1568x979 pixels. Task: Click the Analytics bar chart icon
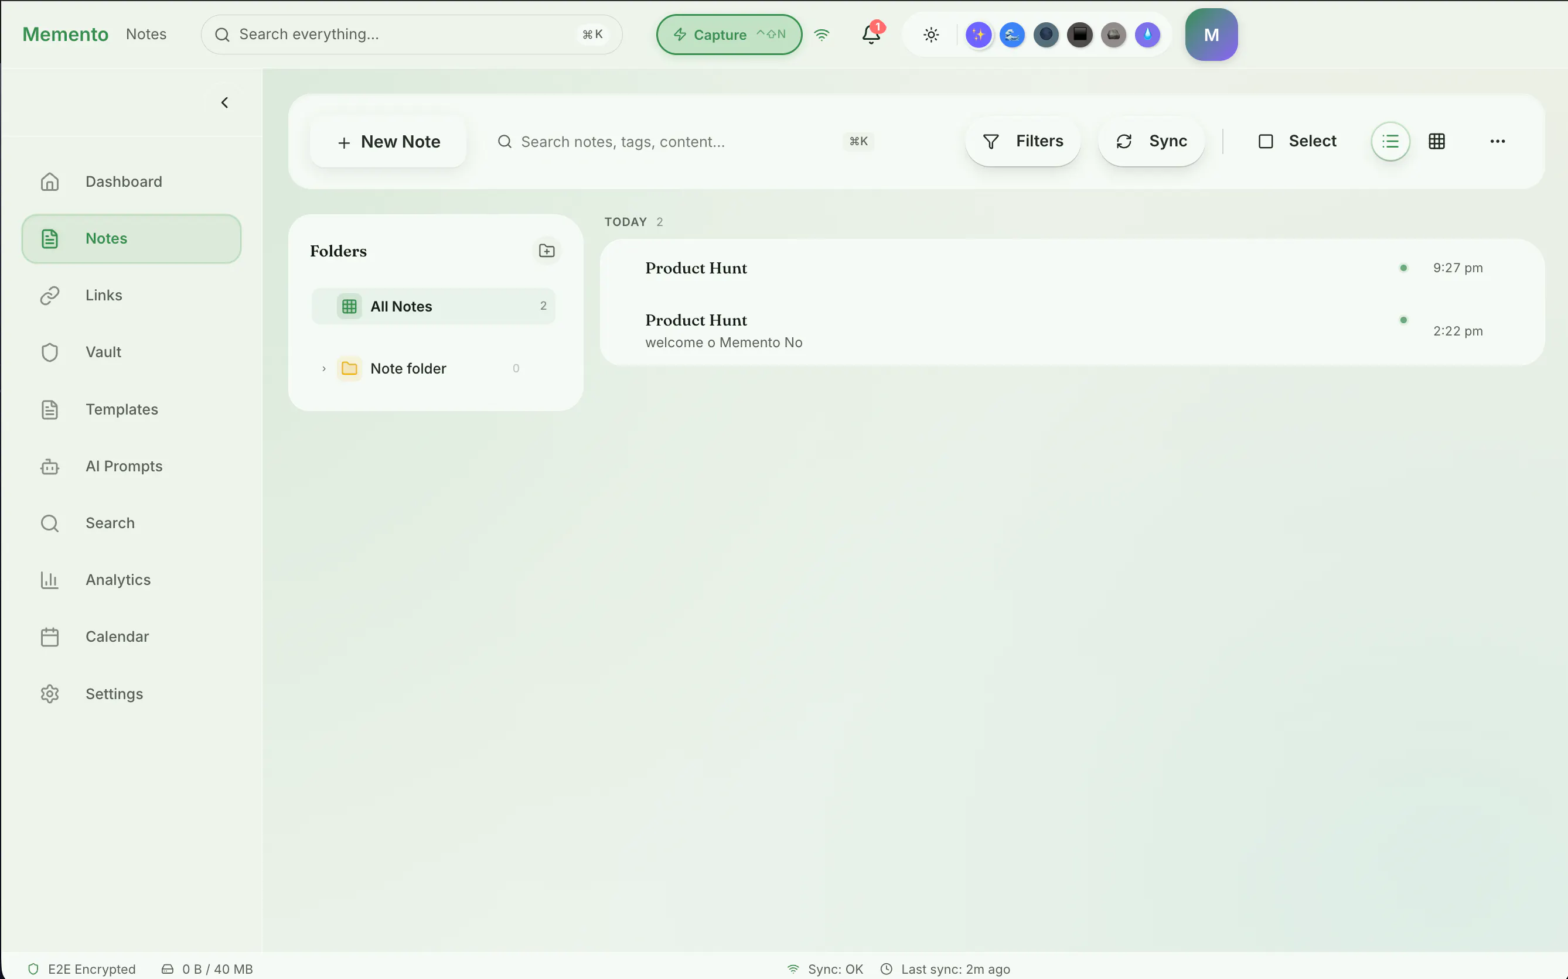(x=50, y=580)
